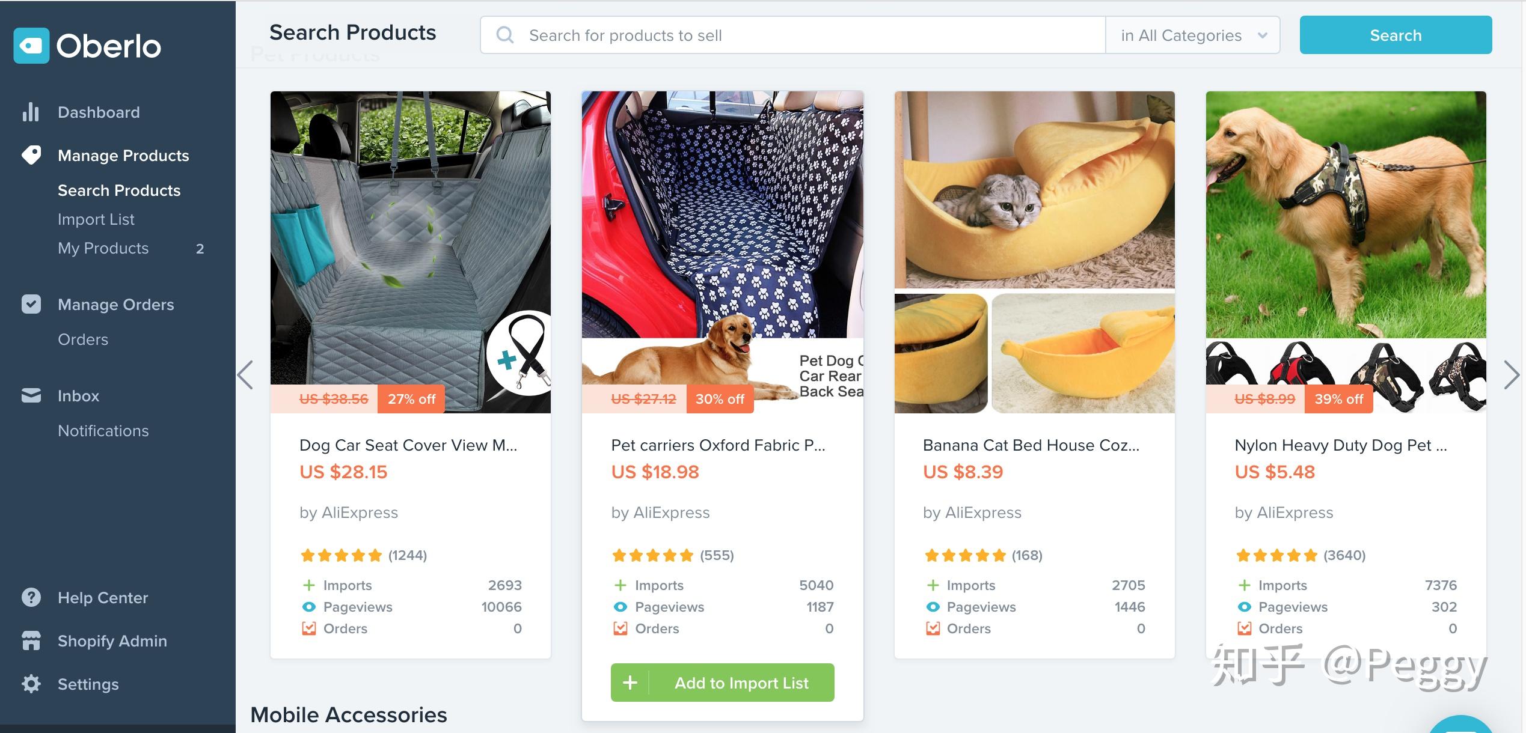Show previous products with left chevron
This screenshot has width=1526, height=733.
click(x=245, y=375)
